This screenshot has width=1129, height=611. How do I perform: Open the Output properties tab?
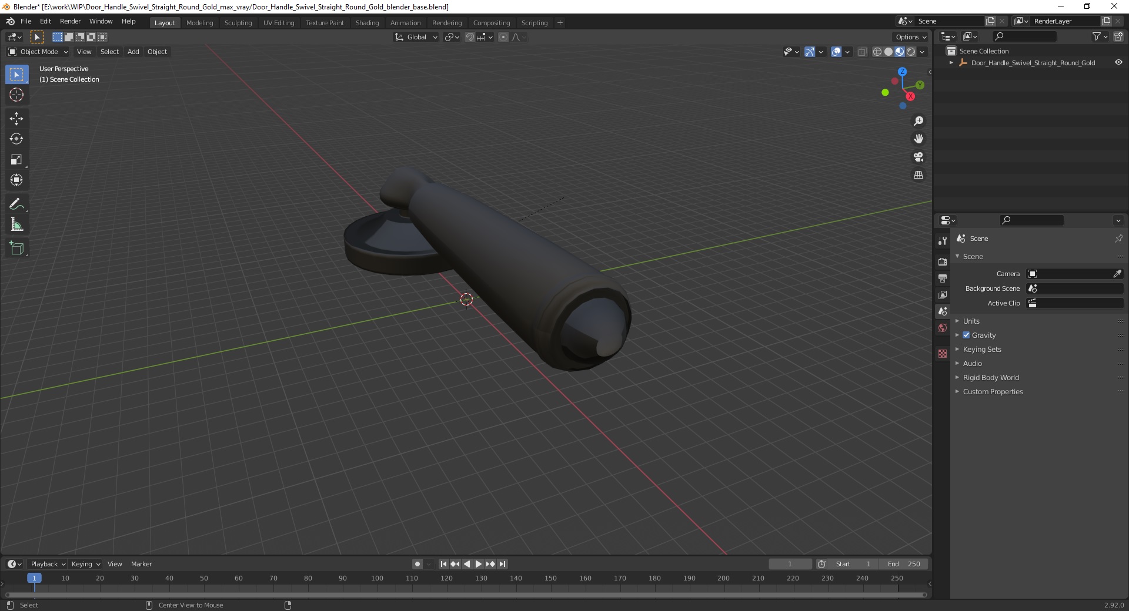point(943,278)
